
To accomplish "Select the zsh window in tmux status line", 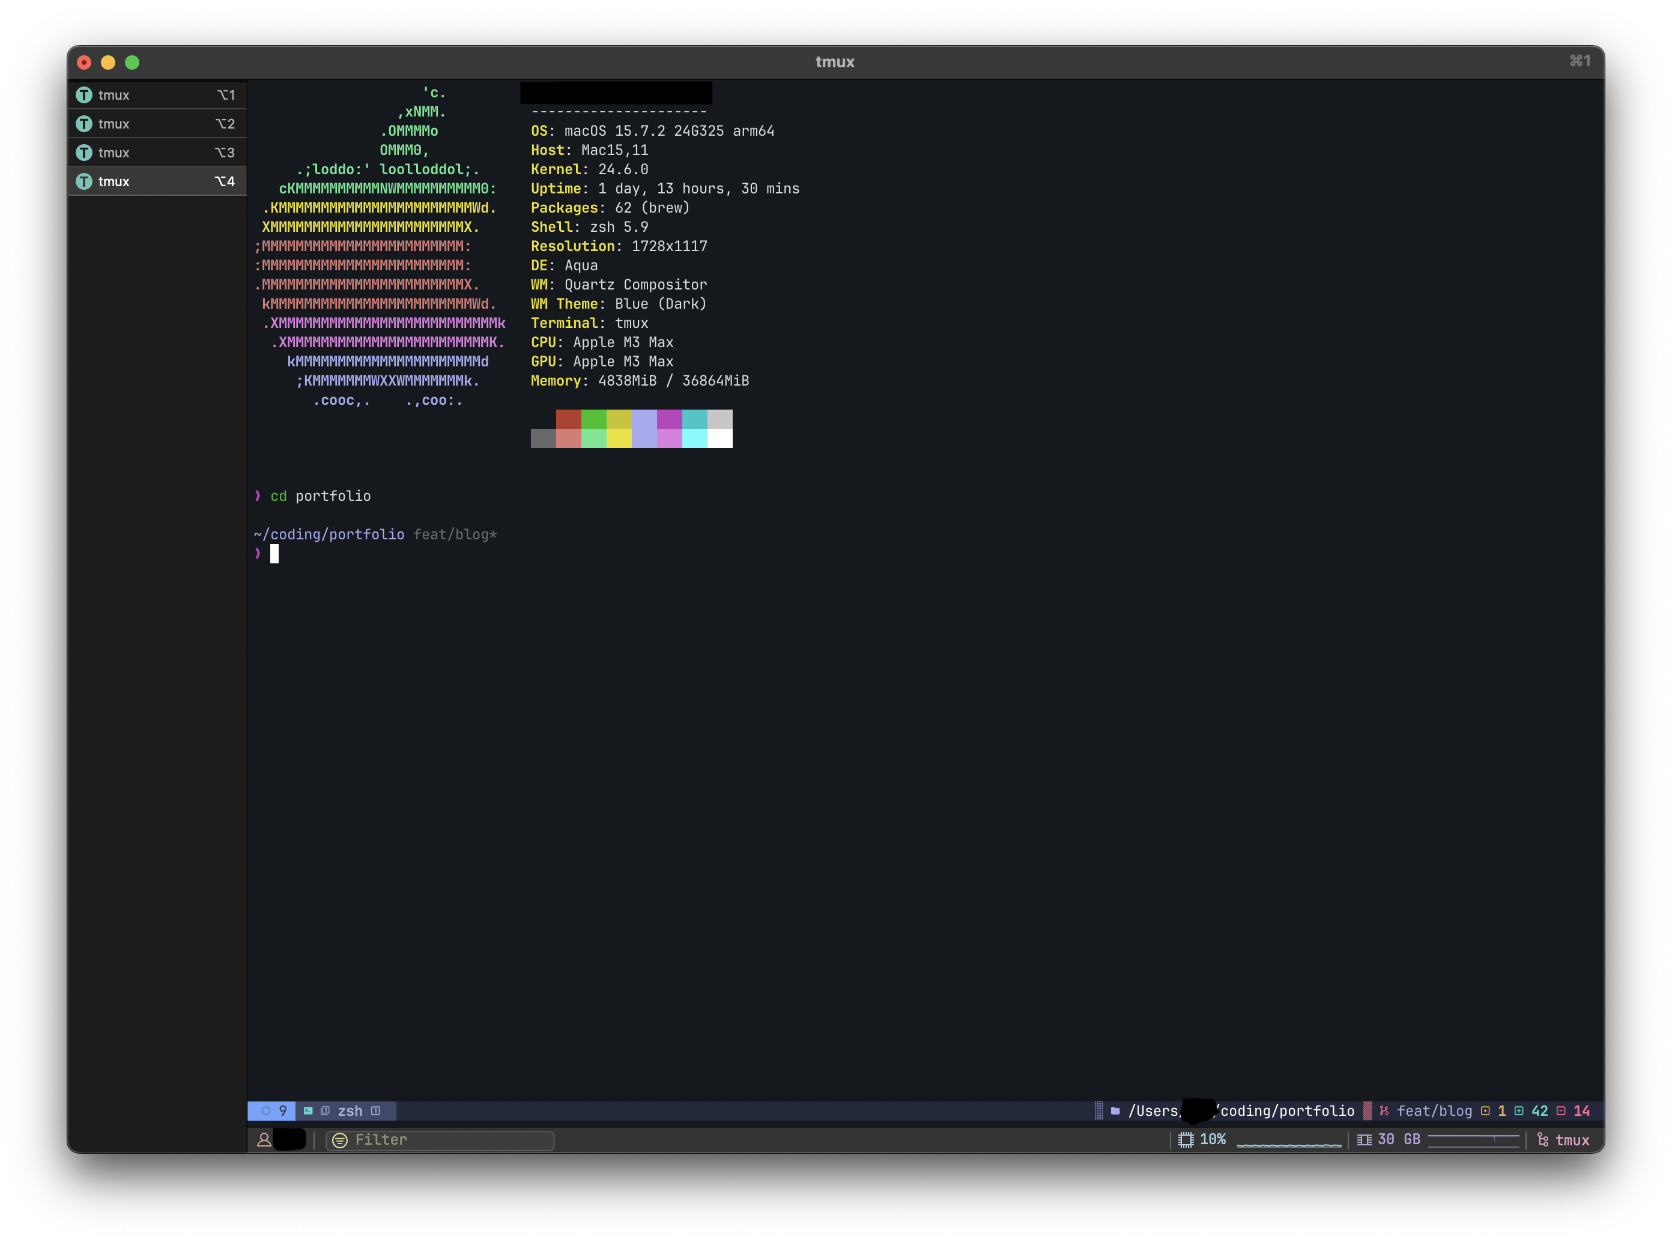I will click(x=350, y=1110).
